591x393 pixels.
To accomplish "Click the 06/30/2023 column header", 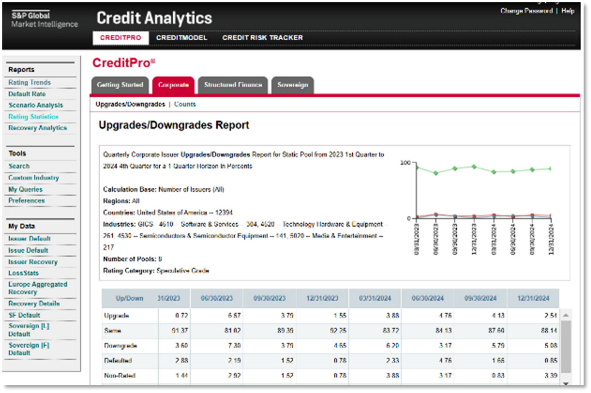I will (x=217, y=298).
